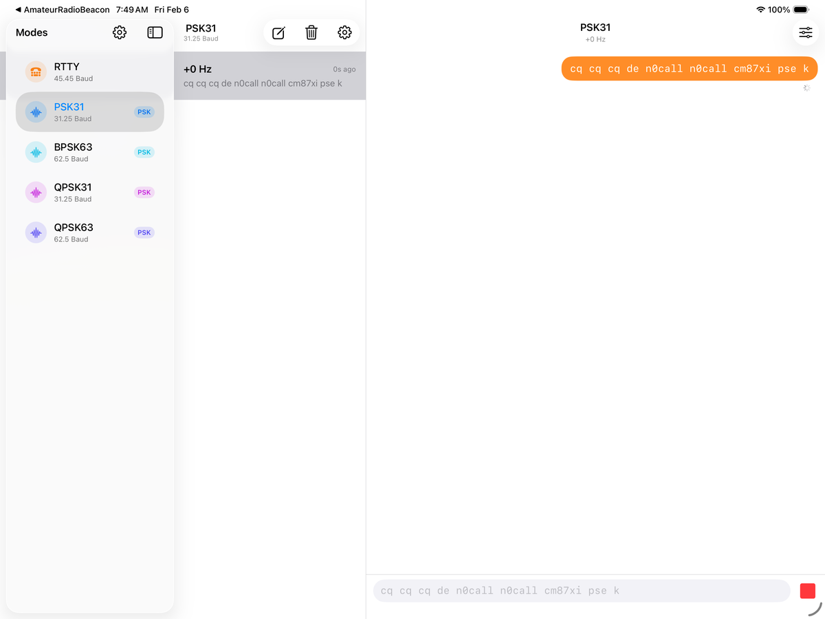
Task: Open PSK31 channel settings gear
Action: [344, 33]
